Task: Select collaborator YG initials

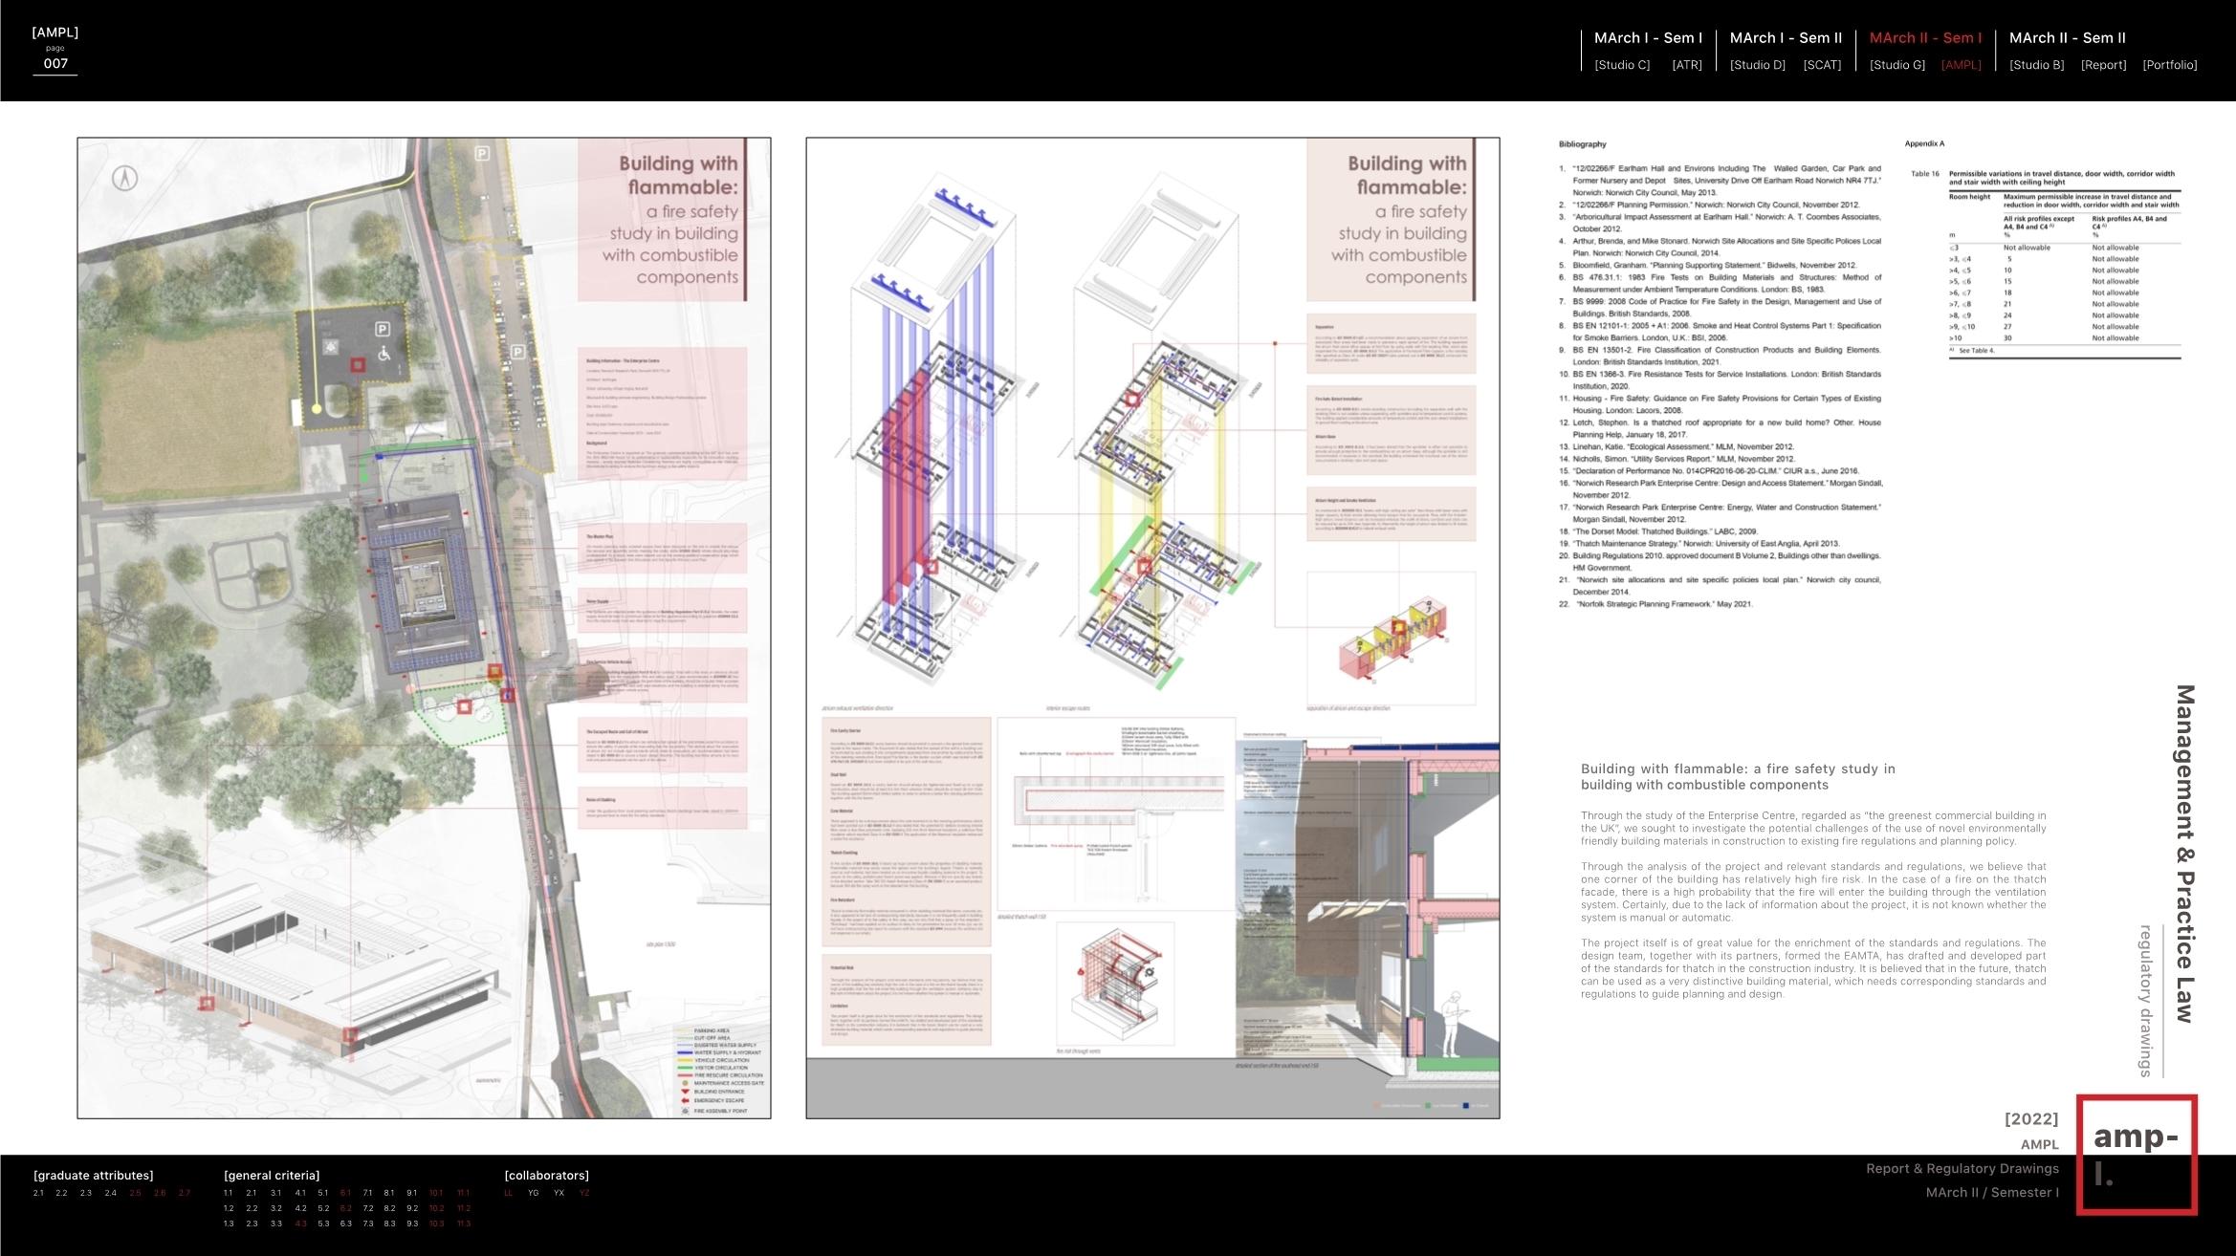Action: pos(534,1193)
